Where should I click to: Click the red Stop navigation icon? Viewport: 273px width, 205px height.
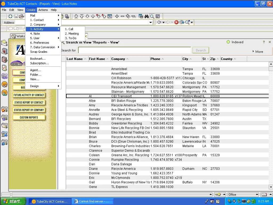[176, 22]
